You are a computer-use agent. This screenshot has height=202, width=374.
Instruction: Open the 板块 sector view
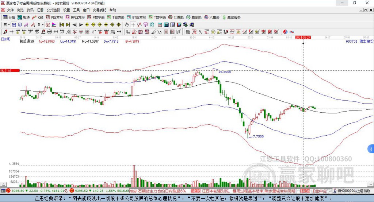(x=23, y=18)
